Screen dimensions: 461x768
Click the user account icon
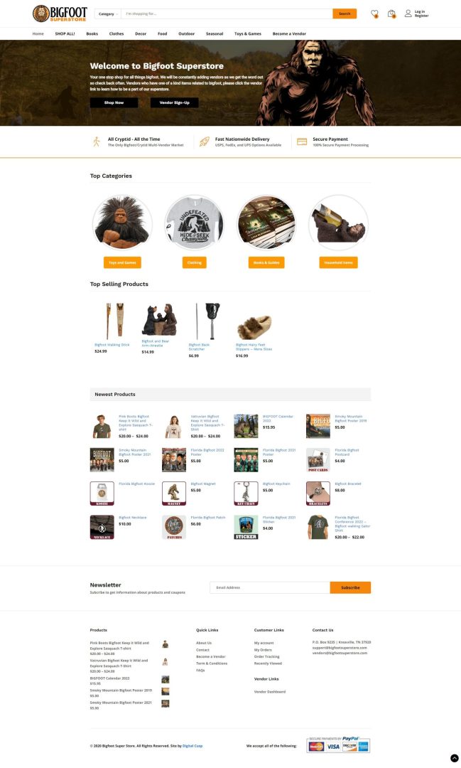[408, 14]
